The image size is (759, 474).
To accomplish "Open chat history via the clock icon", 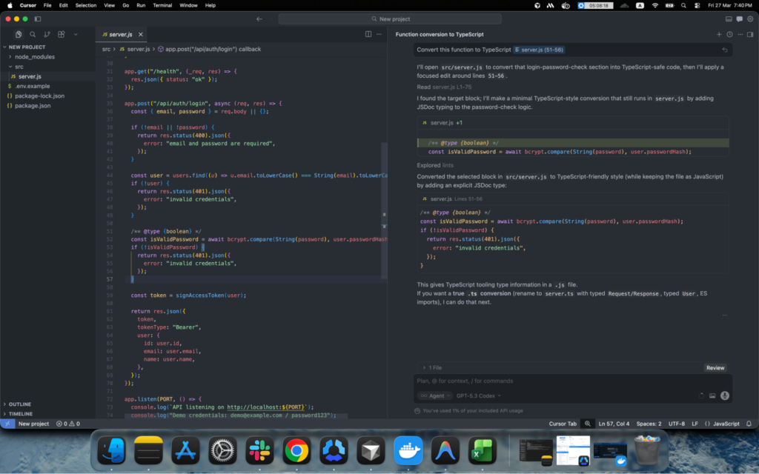I will pyautogui.click(x=730, y=34).
